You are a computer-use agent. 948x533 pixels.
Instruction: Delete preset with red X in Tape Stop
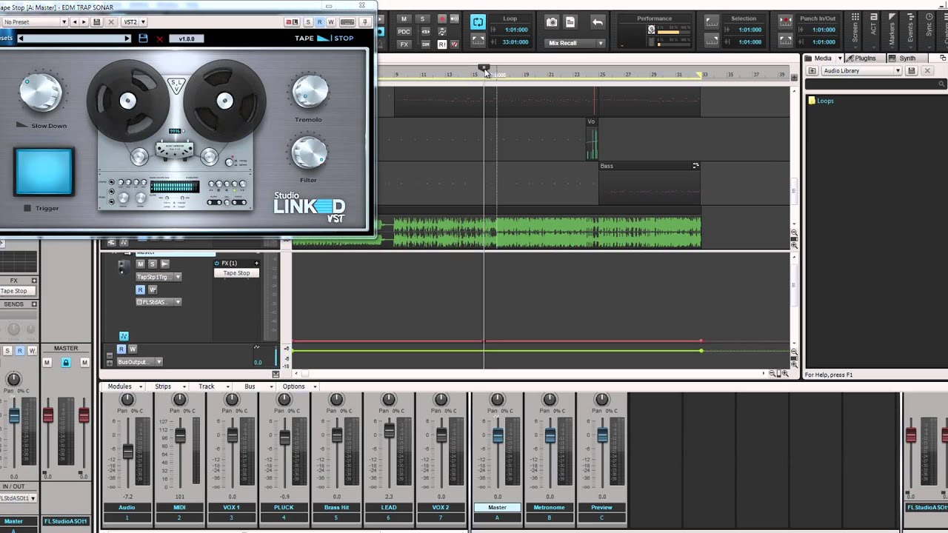[160, 38]
